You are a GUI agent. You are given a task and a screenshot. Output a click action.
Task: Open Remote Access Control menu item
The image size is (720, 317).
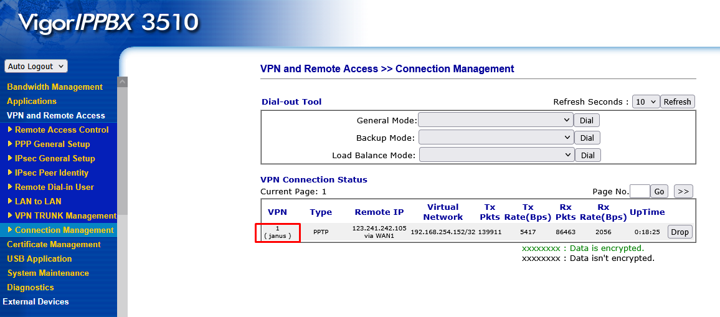coord(62,130)
